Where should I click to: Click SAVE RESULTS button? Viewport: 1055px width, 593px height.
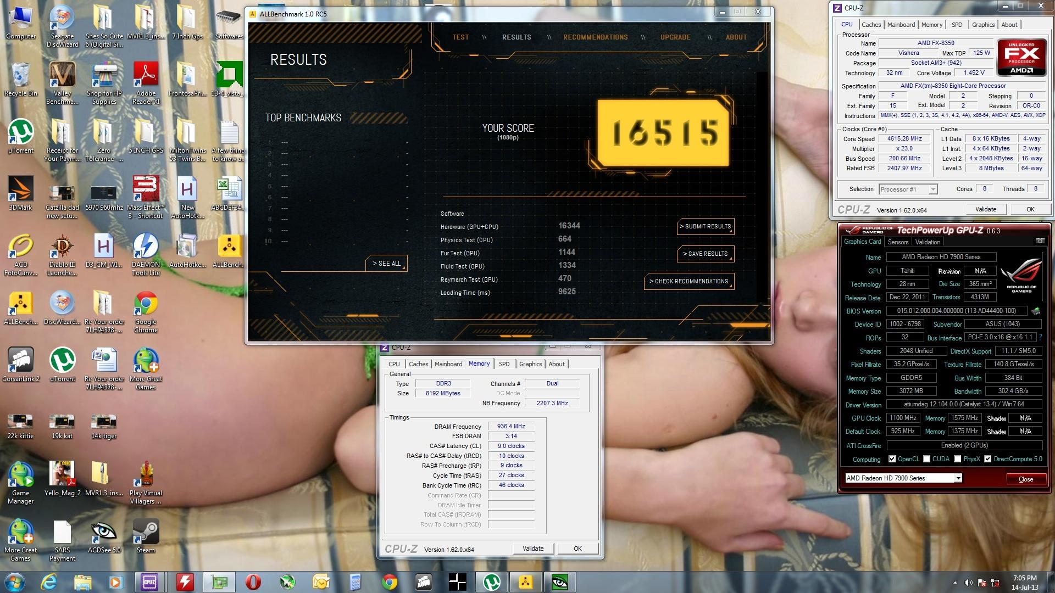pos(705,254)
